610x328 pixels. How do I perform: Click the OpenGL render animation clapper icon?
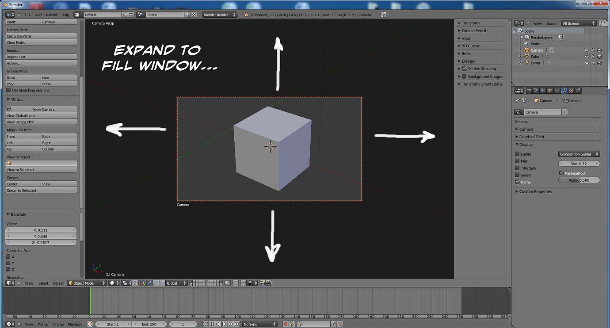(x=268, y=283)
